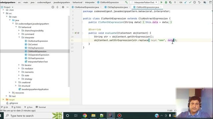Click the locate file target icon in Project panel

click(x=53, y=7)
